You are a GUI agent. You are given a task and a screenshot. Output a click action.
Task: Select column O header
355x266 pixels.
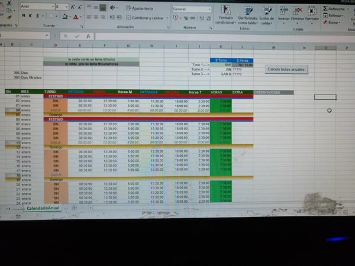coord(325,48)
